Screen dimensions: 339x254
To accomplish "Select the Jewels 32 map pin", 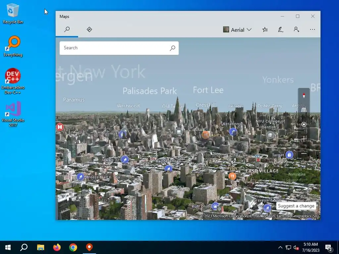I will tap(125, 160).
